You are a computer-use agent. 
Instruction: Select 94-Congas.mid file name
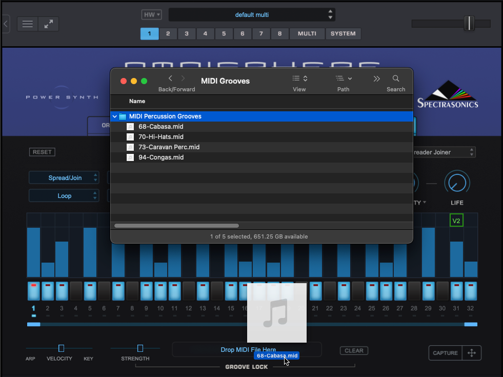click(x=161, y=157)
